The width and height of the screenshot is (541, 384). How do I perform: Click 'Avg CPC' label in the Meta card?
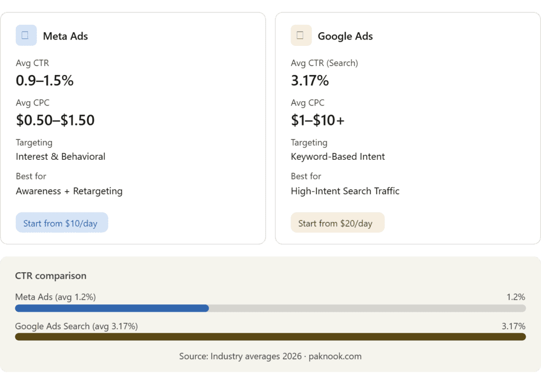tap(32, 103)
